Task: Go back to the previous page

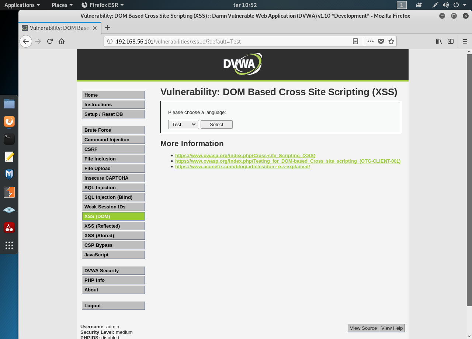Action: [x=26, y=41]
